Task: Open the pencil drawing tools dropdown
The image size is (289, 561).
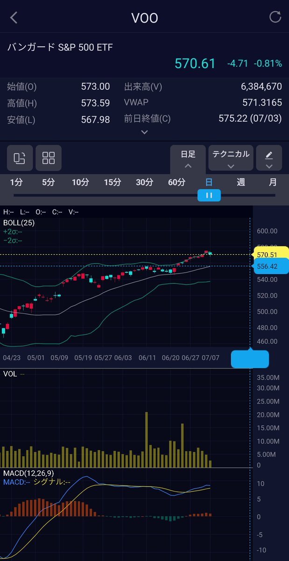Action: pos(269,158)
